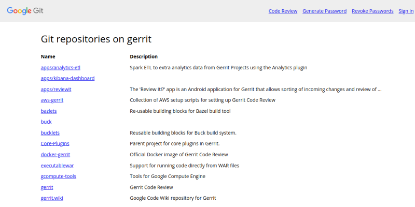Click the 'Tools for Google Compute Engine' description
The width and height of the screenshot is (415, 207).
point(168,176)
